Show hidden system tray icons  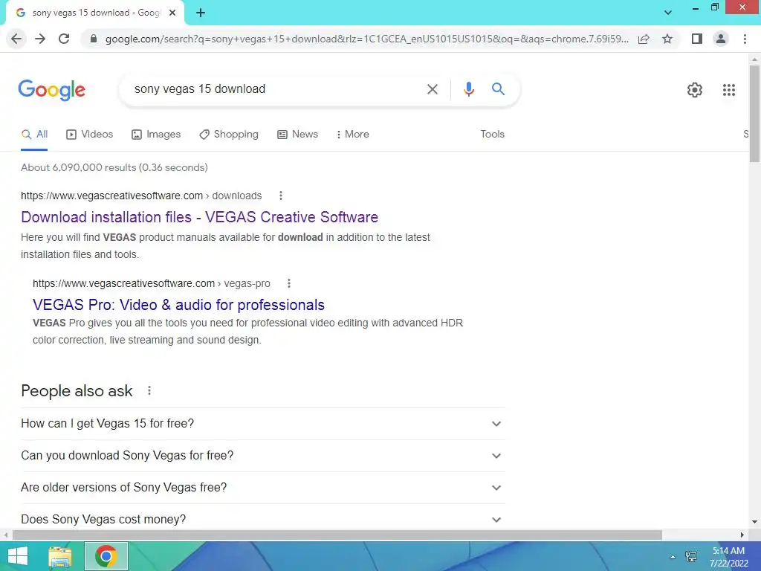coord(673,557)
